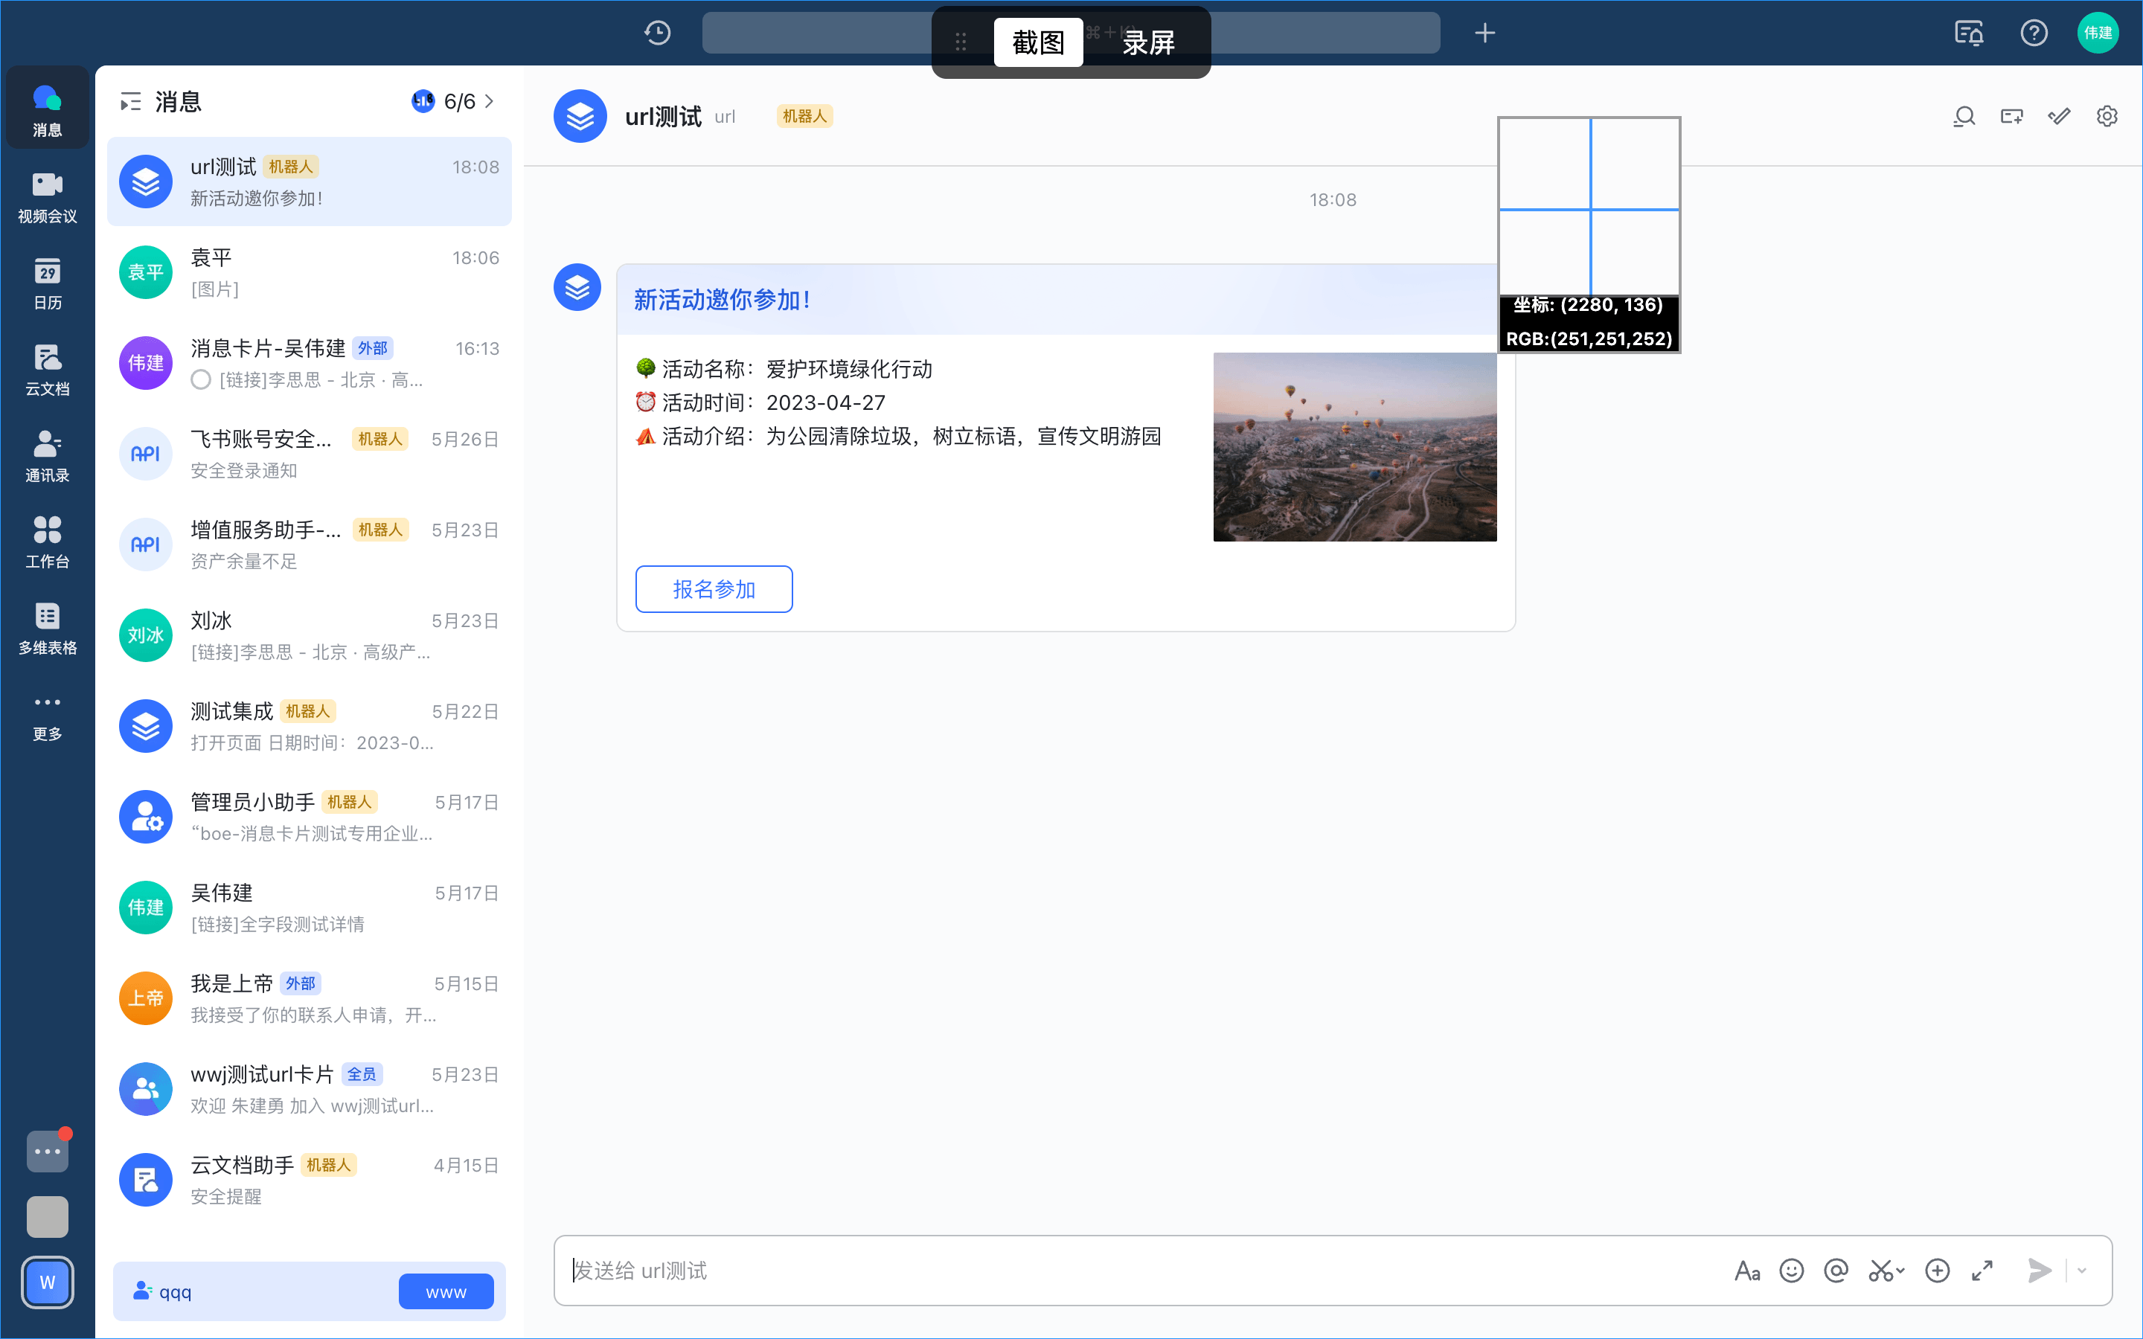Open 云文档助手 conversation
Screen dimensions: 2143x1339
pyautogui.click(x=309, y=1181)
